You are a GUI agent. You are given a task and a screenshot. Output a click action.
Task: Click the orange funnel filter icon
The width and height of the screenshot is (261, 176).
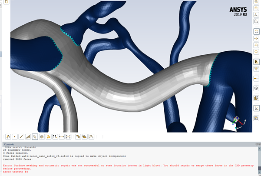256,69
